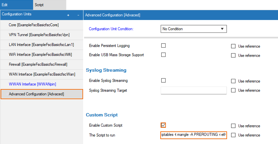The width and height of the screenshot is (278, 144).
Task: Switch to the Script tab
Action: (49, 5)
